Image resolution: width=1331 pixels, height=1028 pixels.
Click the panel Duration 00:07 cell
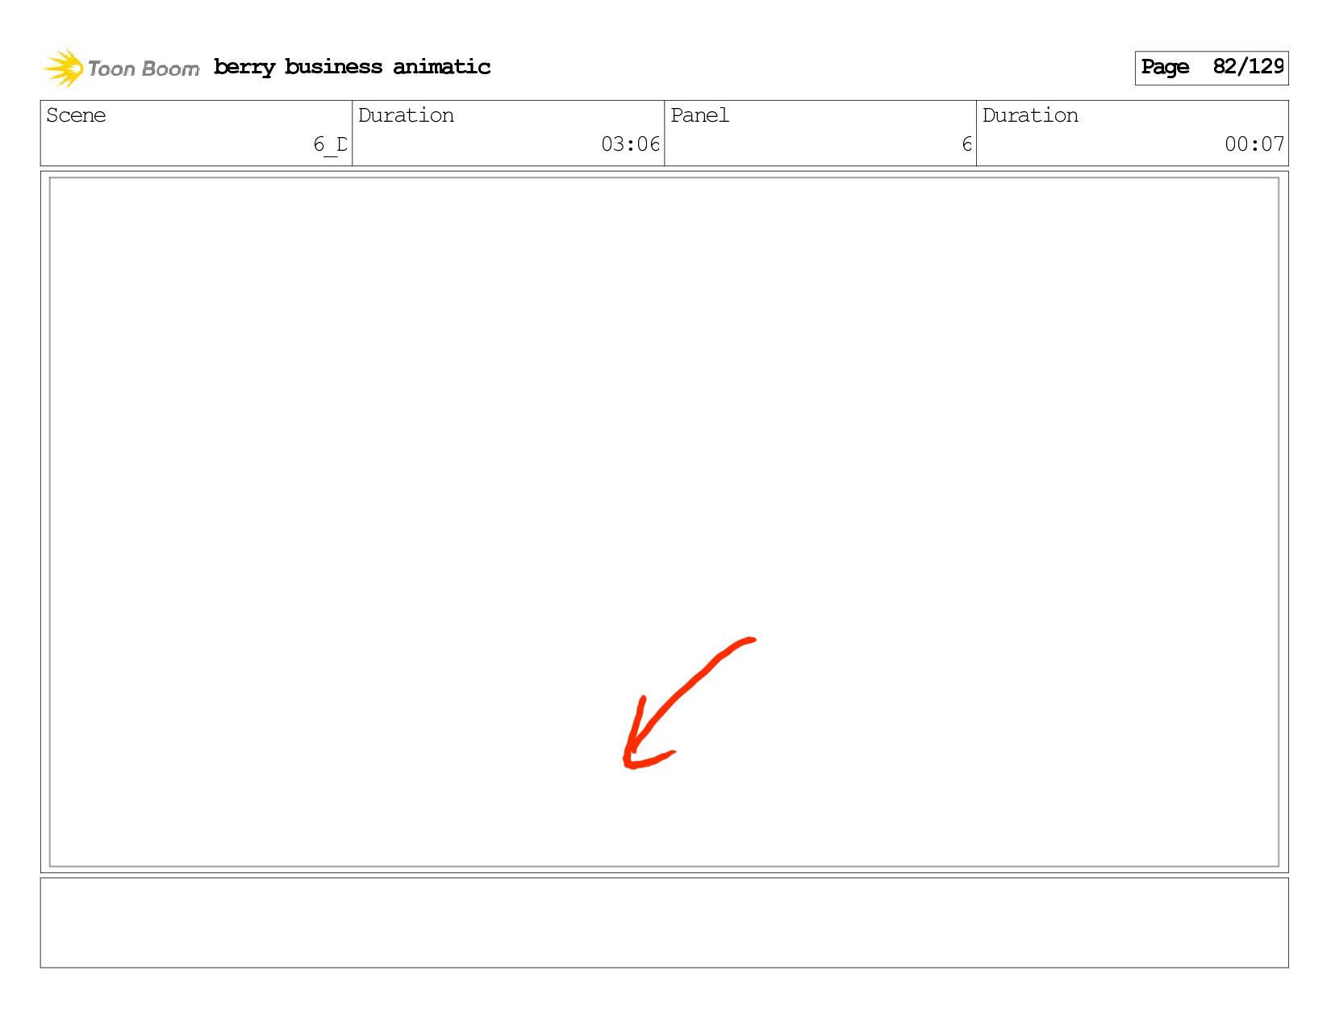[1133, 133]
